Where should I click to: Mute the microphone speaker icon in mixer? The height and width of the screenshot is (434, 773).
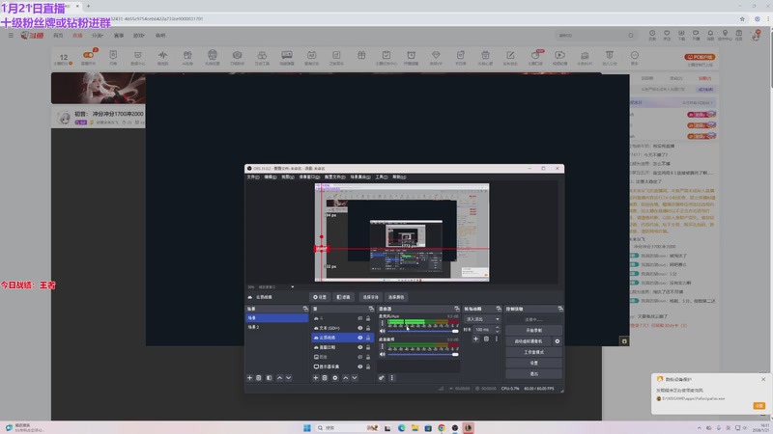click(x=382, y=331)
